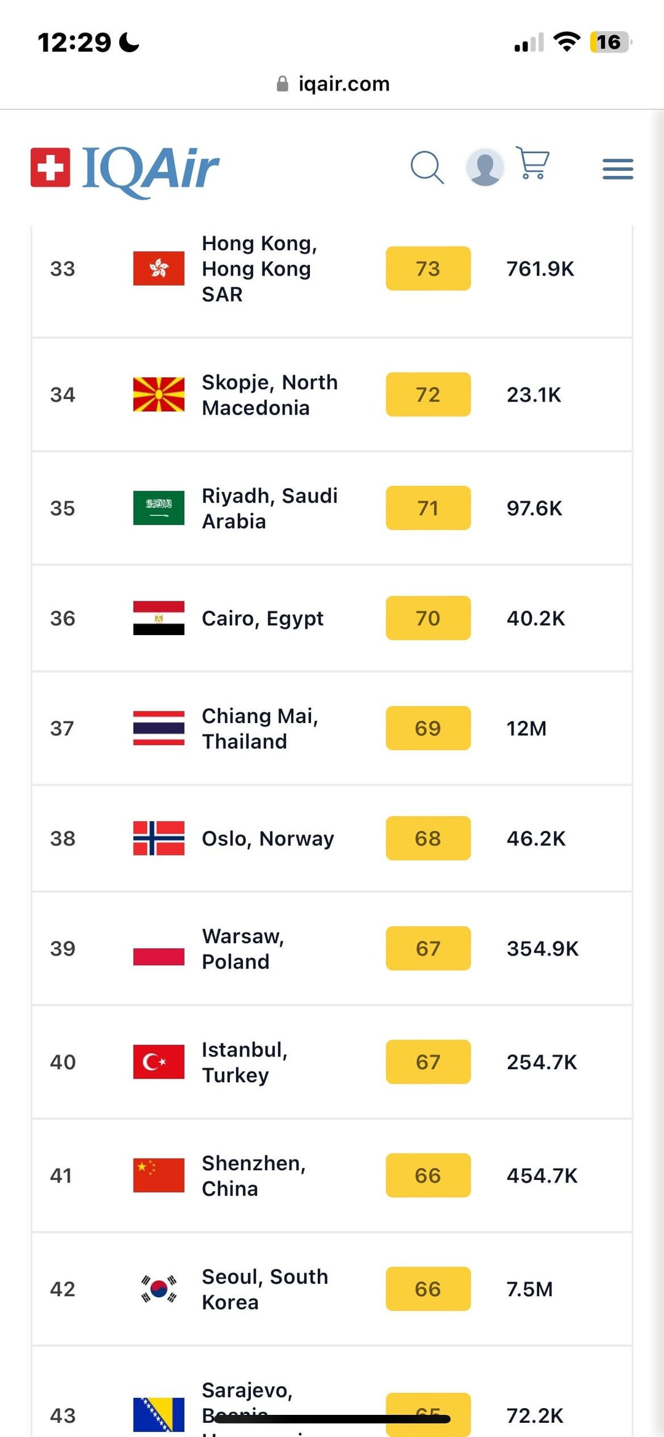Open the Istanbul, Turkey city link
This screenshot has height=1437, width=664.
[245, 1063]
